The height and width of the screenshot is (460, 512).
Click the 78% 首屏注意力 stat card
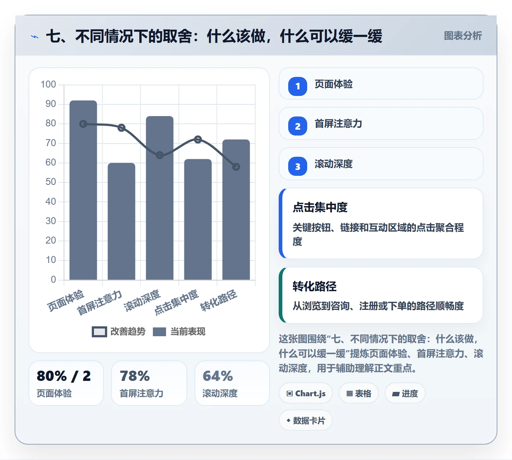(x=149, y=383)
